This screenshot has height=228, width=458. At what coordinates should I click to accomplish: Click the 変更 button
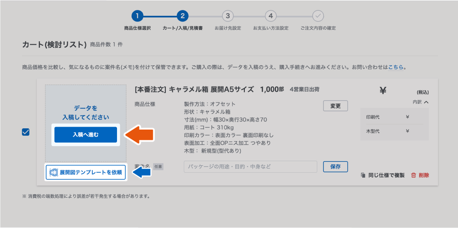(x=336, y=106)
